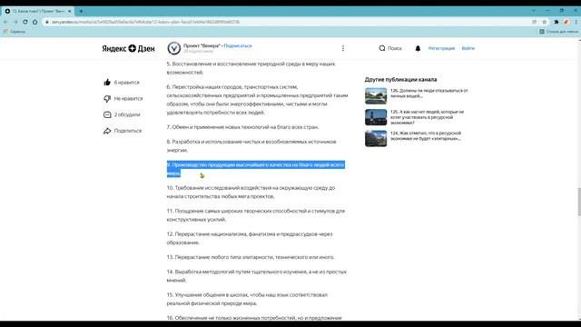
Task: Click the browser forward arrow
Action: 15,22
